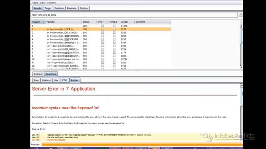Click the render pane scrollbar thumb
Screen dimensions: 266x149
tap(241, 97)
